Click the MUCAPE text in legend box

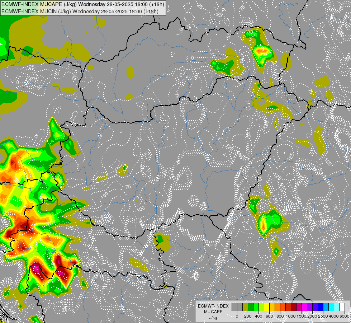(x=213, y=312)
